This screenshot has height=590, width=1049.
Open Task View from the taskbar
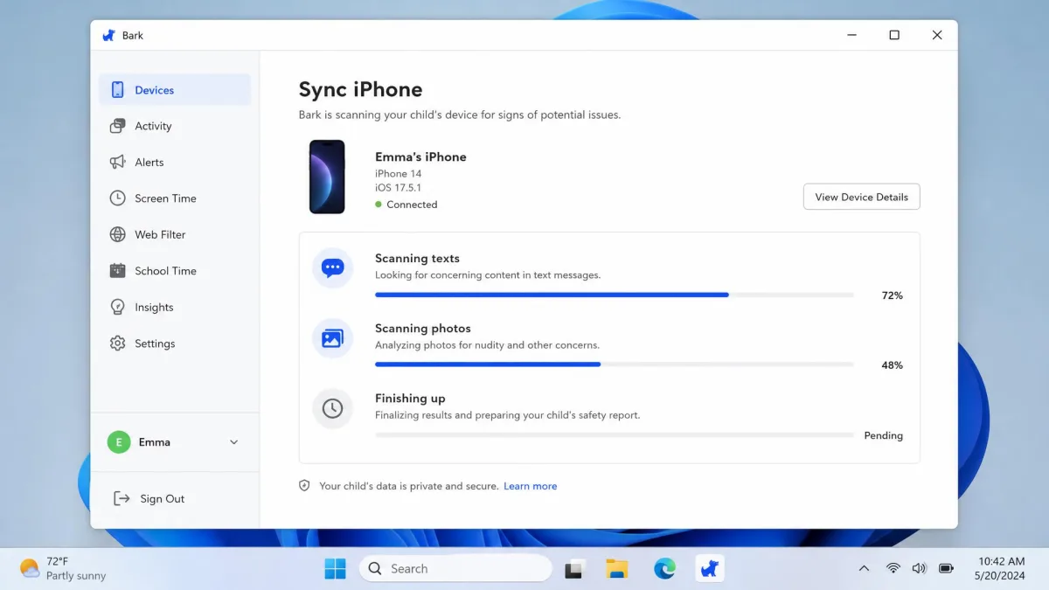(574, 569)
